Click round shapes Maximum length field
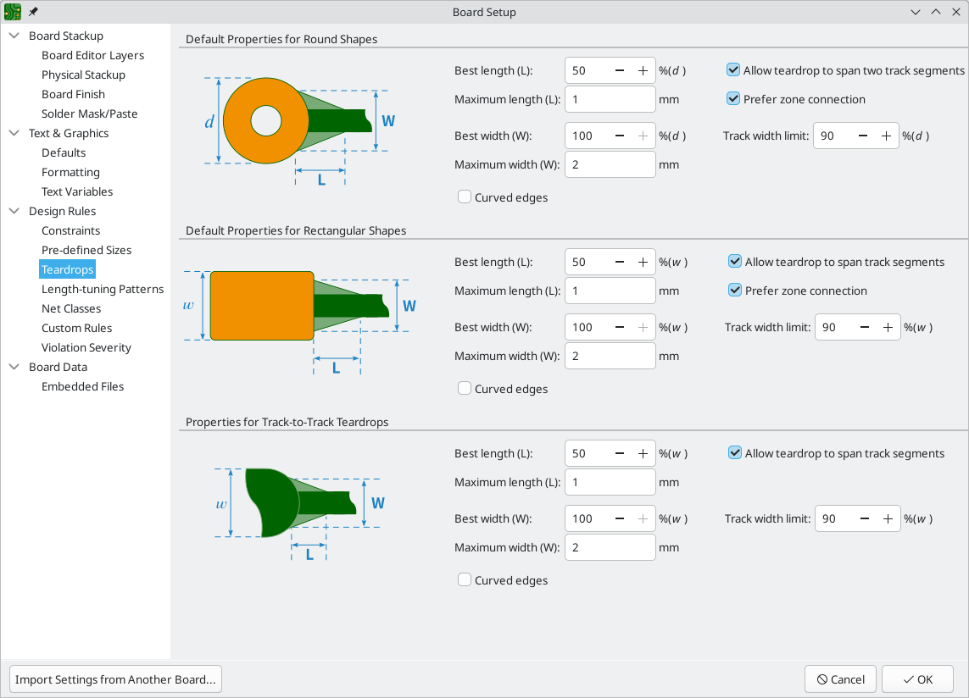The image size is (969, 698). [610, 100]
